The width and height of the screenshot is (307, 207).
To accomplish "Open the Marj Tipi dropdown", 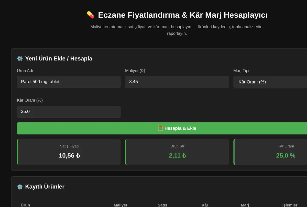I will 270,82.
